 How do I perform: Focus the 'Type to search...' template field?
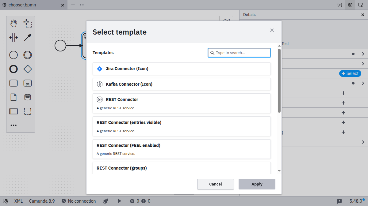(x=239, y=53)
